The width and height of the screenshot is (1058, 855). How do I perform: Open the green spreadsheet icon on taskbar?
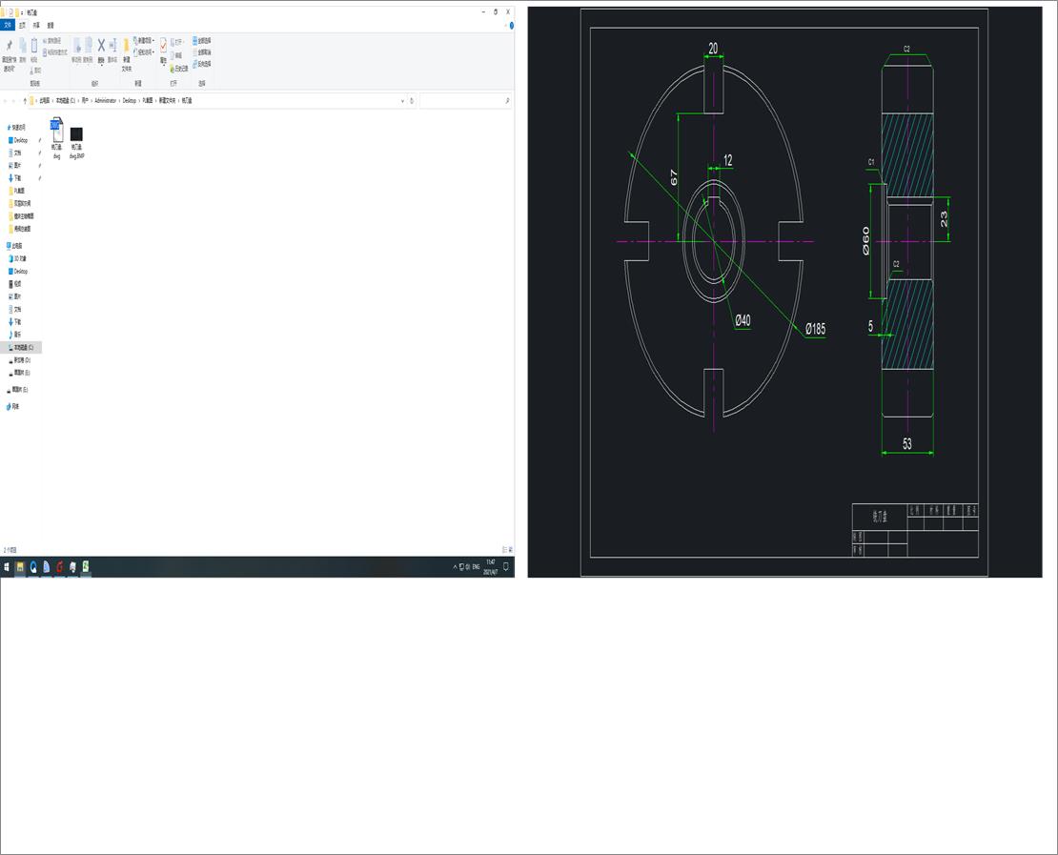[86, 567]
